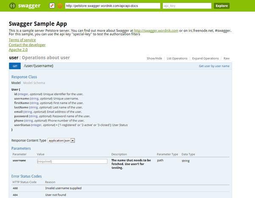Switch to the Model Schema tab
The image size is (255, 198).
[x=34, y=83]
